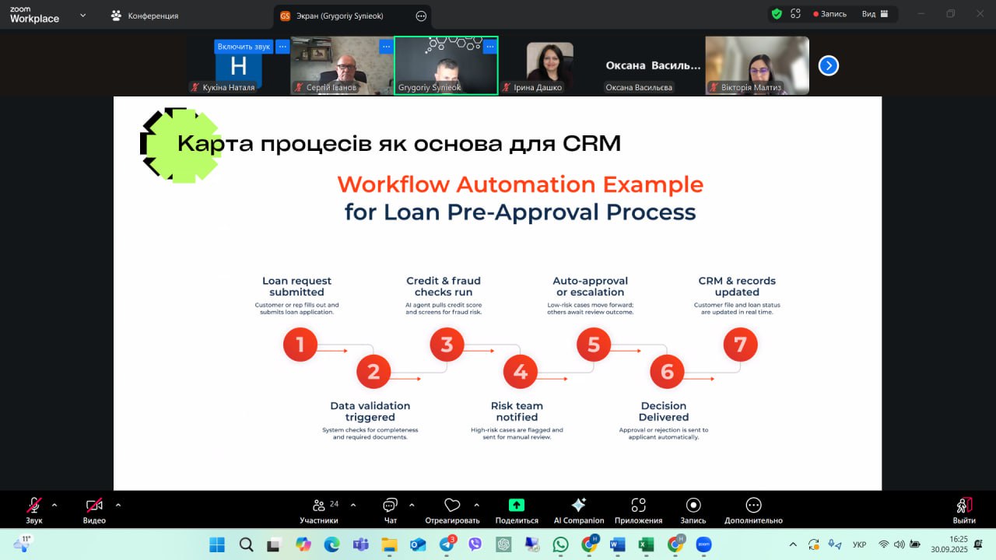Screen dimensions: 996x560
Task: Unmute the microphone with the Звук button
Action: pyautogui.click(x=34, y=510)
